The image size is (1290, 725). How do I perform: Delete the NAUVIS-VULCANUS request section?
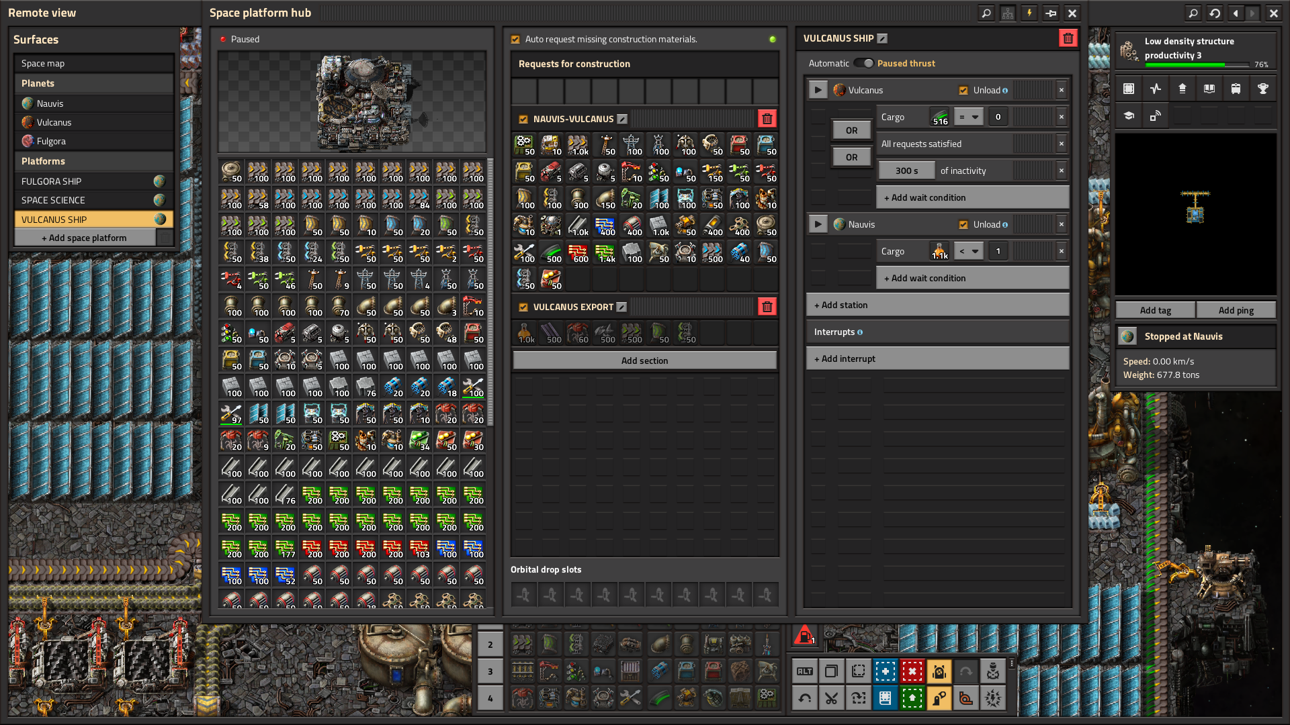(767, 119)
